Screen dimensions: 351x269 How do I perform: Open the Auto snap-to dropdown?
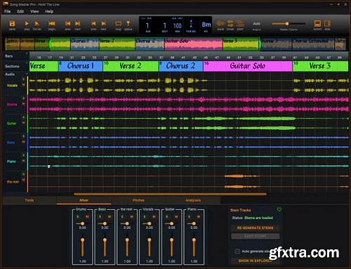pyautogui.click(x=257, y=24)
